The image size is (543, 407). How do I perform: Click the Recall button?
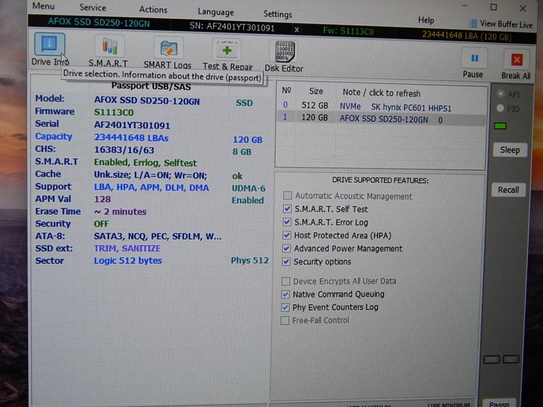pyautogui.click(x=508, y=190)
